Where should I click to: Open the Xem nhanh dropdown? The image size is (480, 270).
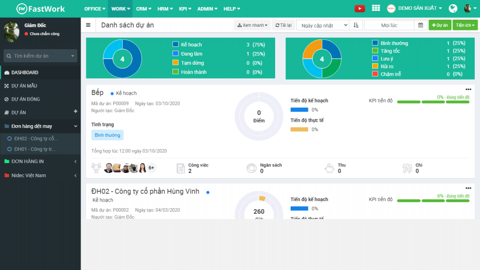click(252, 25)
